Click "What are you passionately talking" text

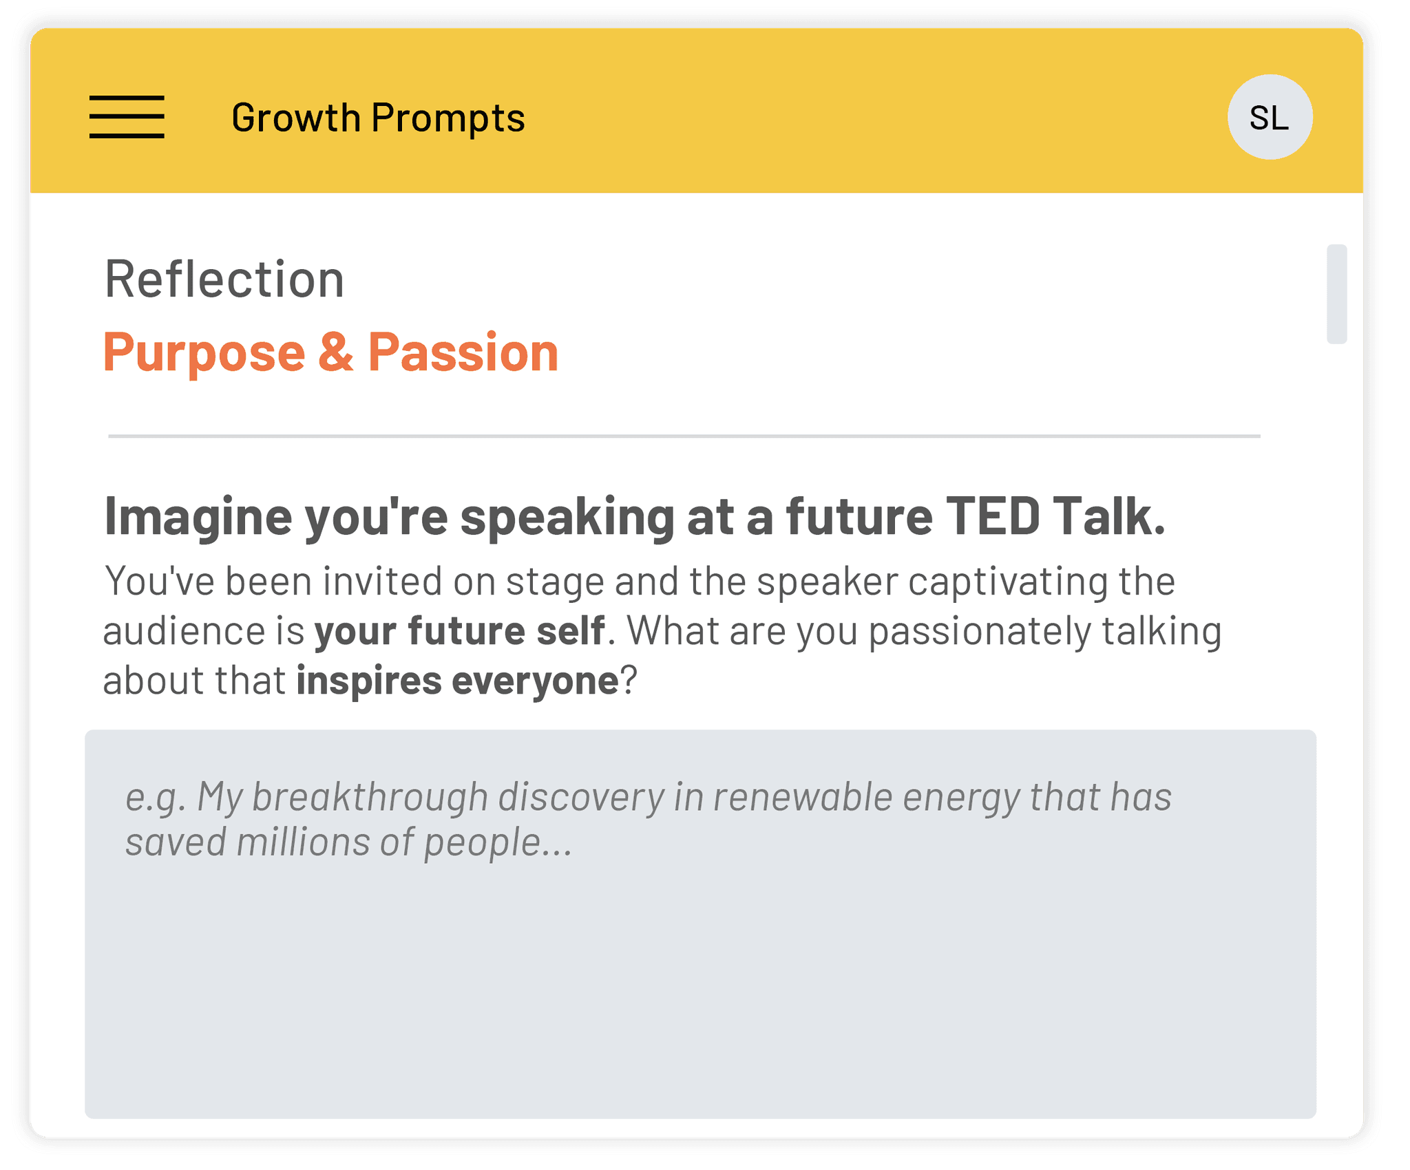click(924, 631)
